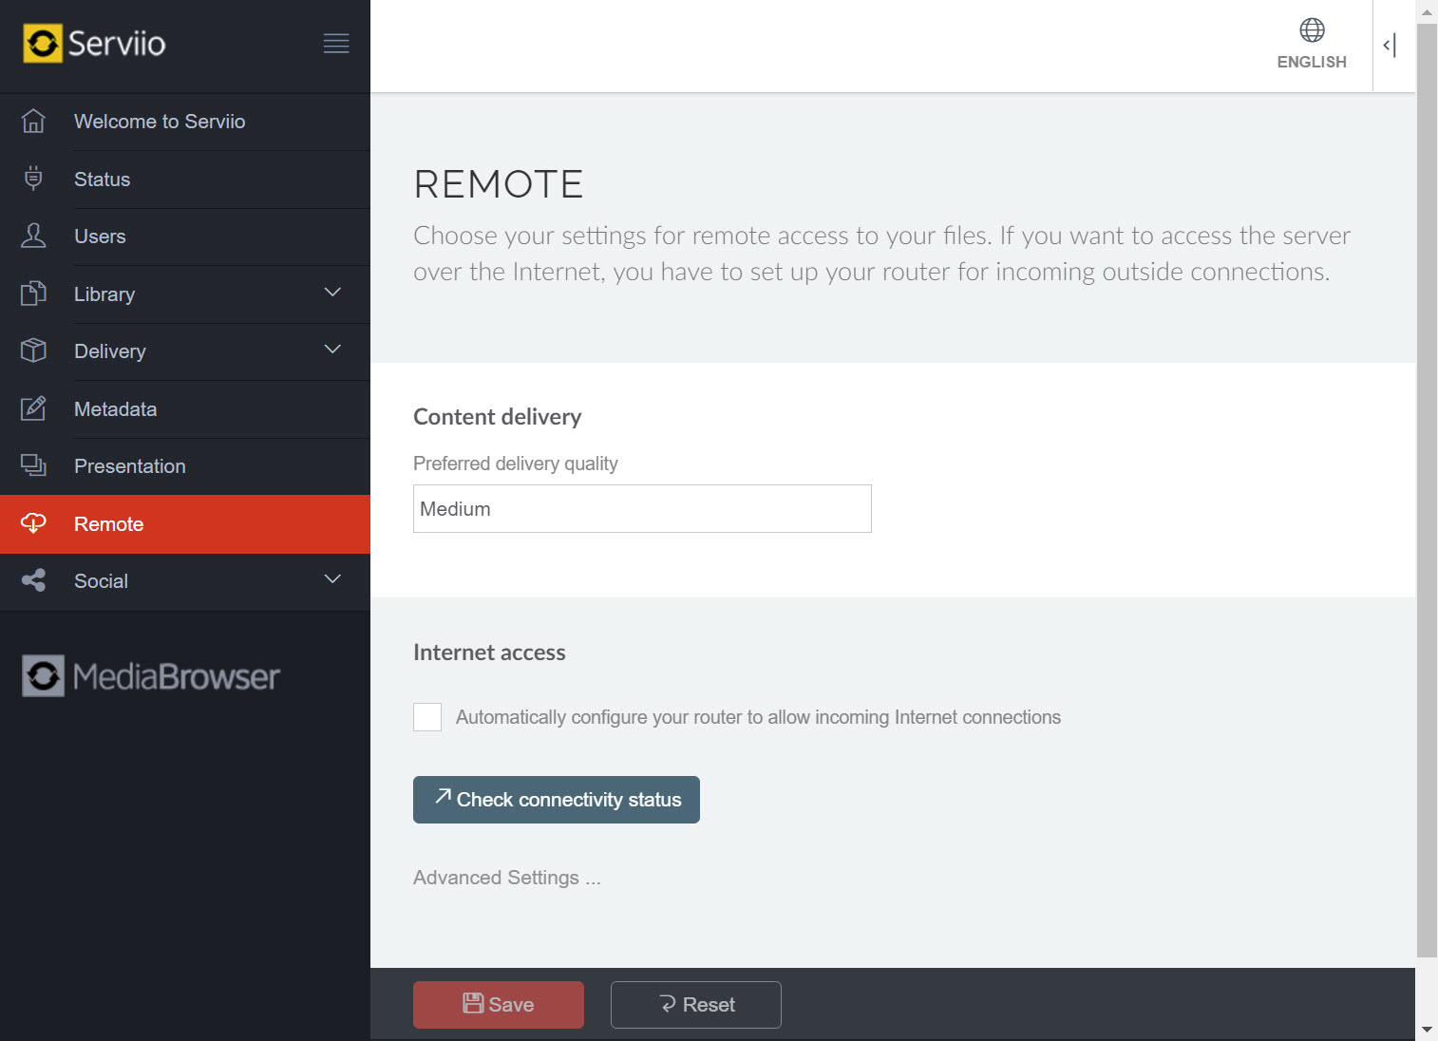Image resolution: width=1438 pixels, height=1041 pixels.
Task: Save the remote settings
Action: [499, 1005]
